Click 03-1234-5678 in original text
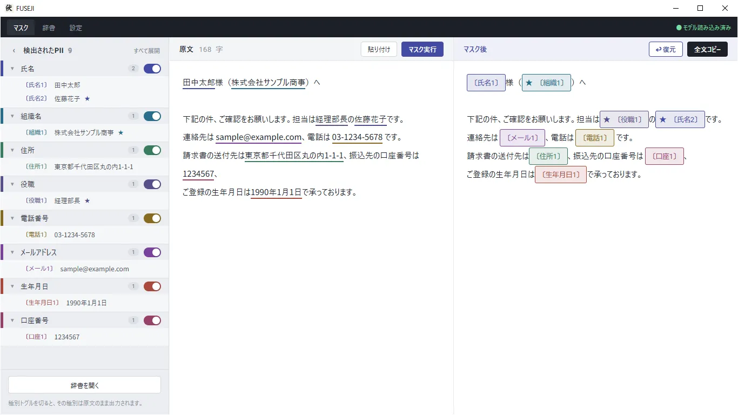The height and width of the screenshot is (415, 738). pos(357,137)
